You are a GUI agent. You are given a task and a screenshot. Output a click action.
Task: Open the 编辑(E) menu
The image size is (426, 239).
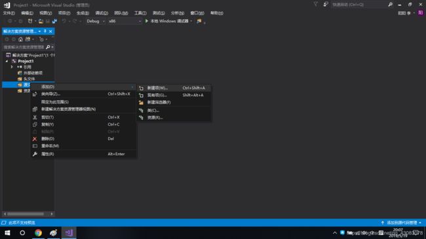pos(27,13)
